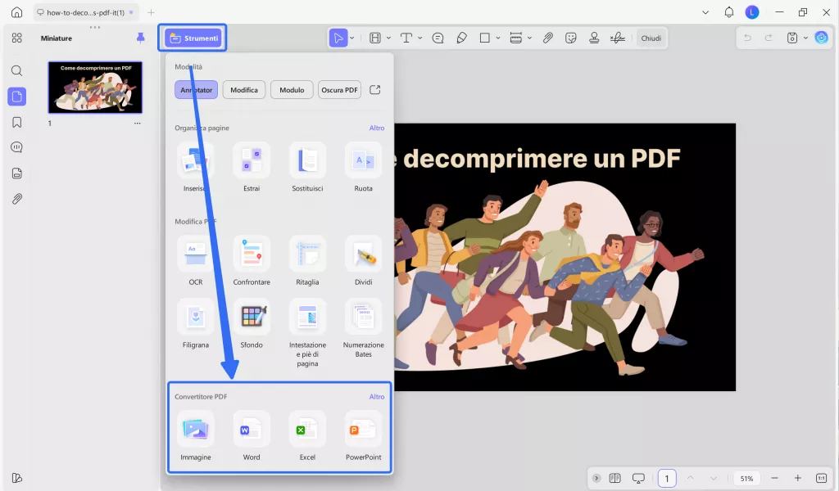Open the grid dashboard icon in sidebar
Image resolution: width=839 pixels, height=491 pixels.
(17, 38)
